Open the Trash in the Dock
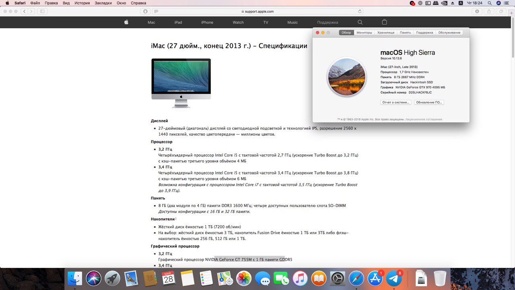Image resolution: width=515 pixels, height=290 pixels. pyautogui.click(x=440, y=278)
